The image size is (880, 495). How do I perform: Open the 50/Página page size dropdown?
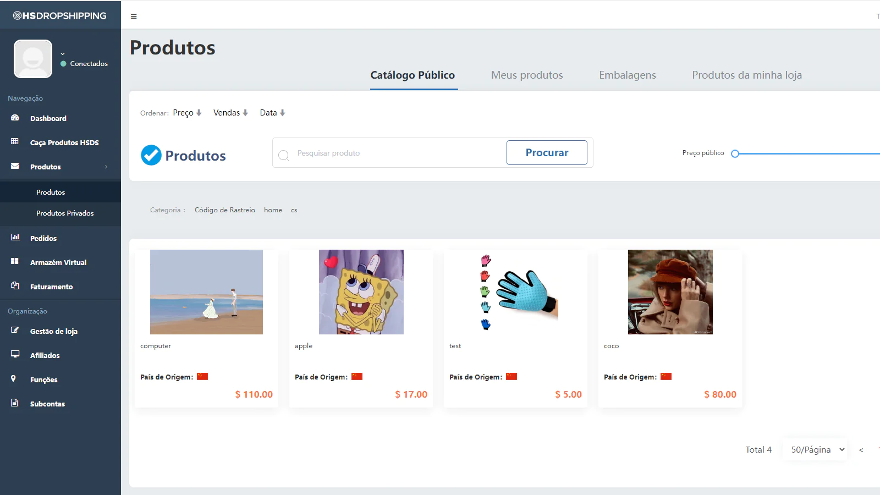click(817, 449)
